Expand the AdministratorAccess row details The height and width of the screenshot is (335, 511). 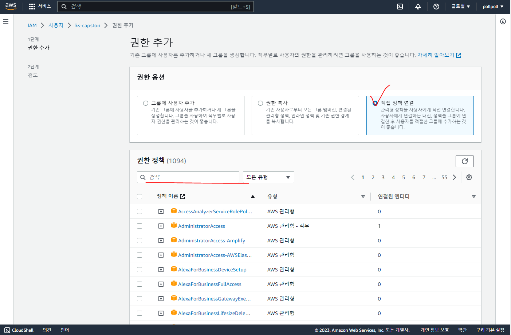[161, 226]
